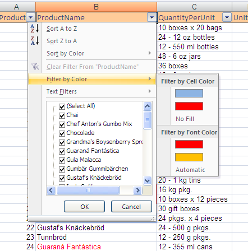This screenshot has width=248, height=251.
Task: Select the "24 pkgs. x 4 pieces" cell
Action: point(195,218)
